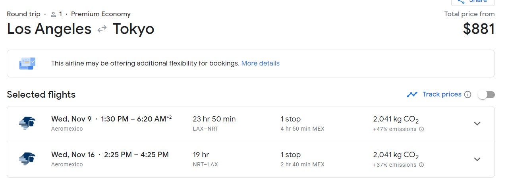
Task: Click the 1 stop MEX layover on outbound
Action: pyautogui.click(x=302, y=123)
